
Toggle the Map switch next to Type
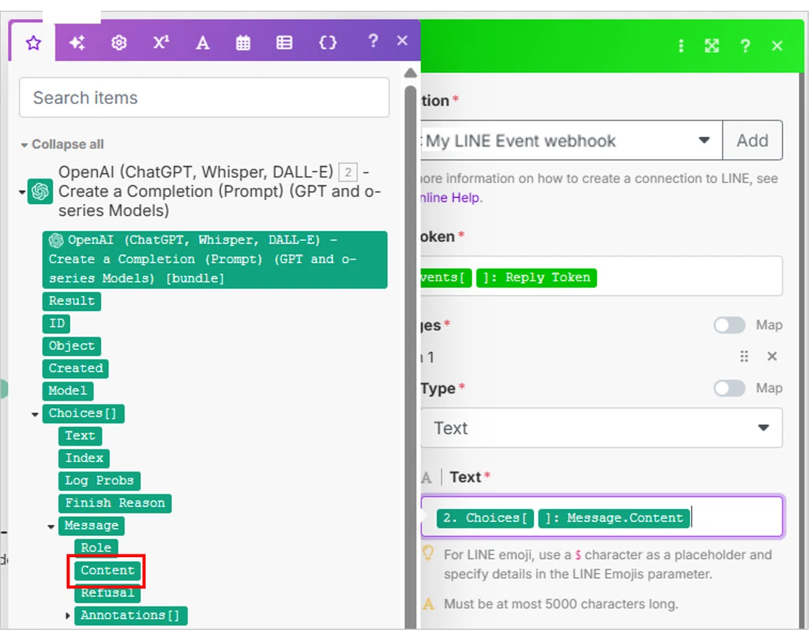coord(729,388)
